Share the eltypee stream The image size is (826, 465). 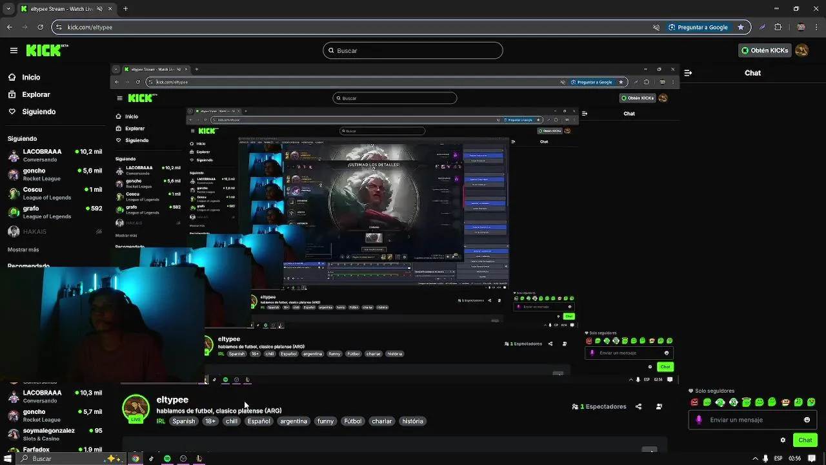[638, 407]
